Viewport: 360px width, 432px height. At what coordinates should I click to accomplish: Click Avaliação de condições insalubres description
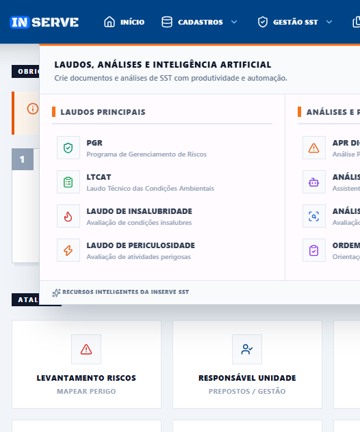(x=139, y=223)
